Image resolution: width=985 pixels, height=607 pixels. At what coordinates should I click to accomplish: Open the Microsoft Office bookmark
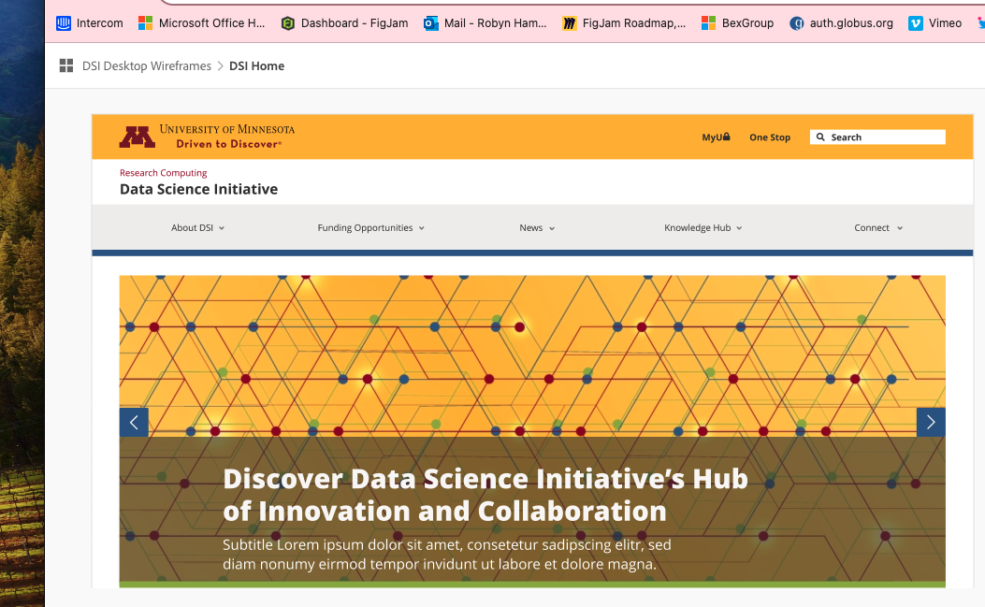click(x=202, y=22)
